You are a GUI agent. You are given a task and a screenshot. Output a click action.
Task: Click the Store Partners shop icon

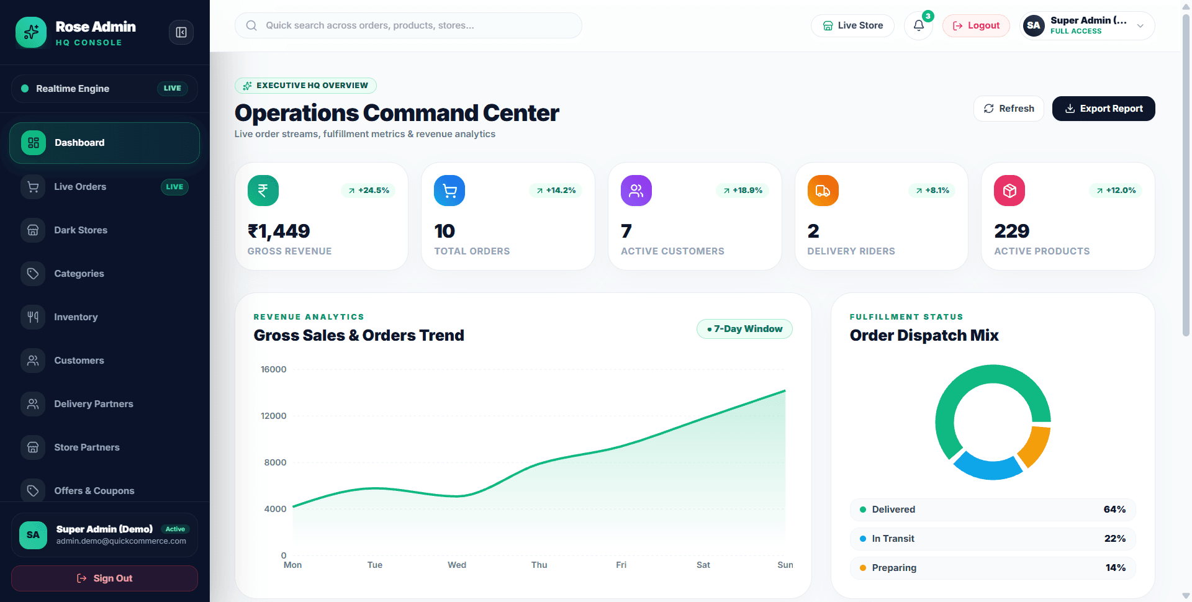(x=33, y=447)
